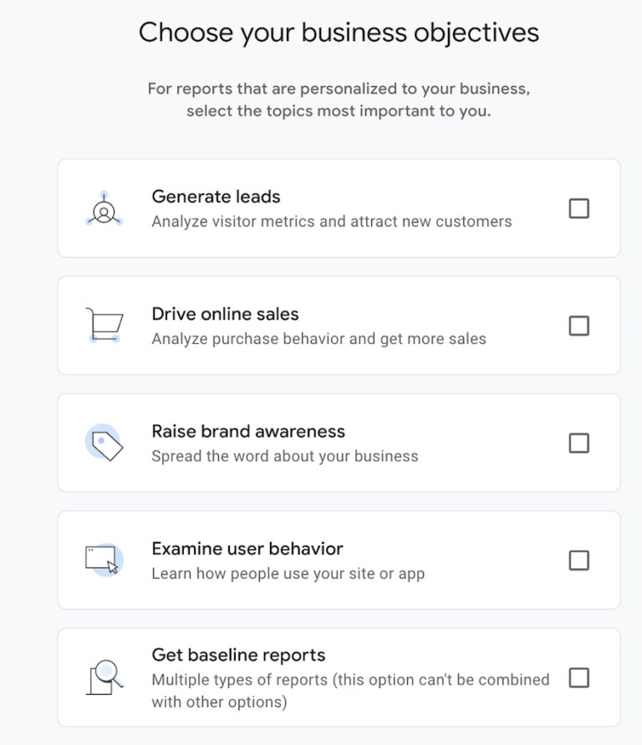
Task: Click the magnifying glass reports icon
Action: (x=102, y=676)
